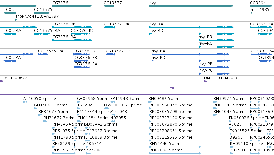Select EST LD13937.3prime
The width and height of the screenshot is (274, 155).
[88, 134]
